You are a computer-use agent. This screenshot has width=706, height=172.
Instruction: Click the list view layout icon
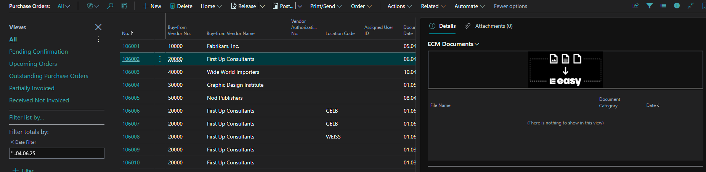coord(663,6)
